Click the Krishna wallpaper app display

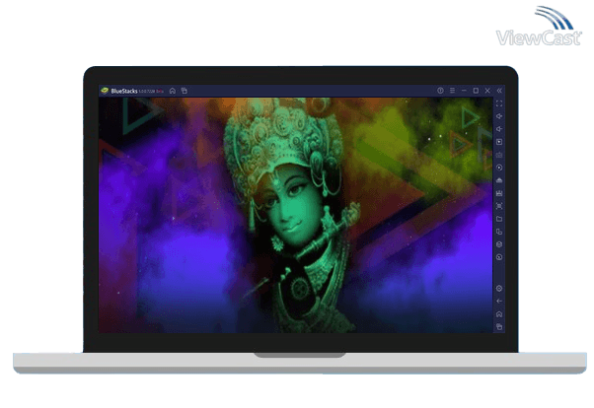click(x=296, y=215)
